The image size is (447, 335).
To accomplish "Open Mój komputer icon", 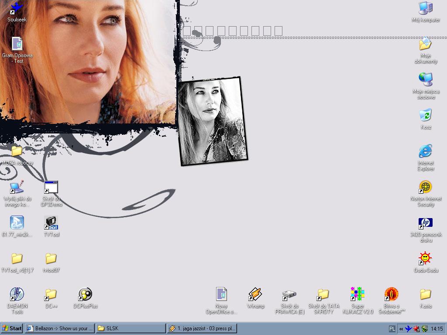I will click(425, 8).
